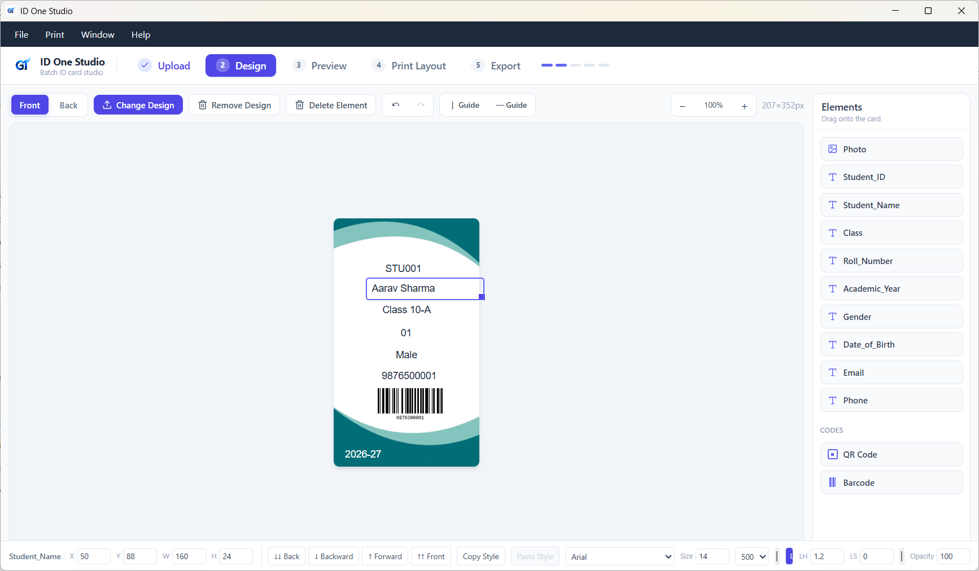This screenshot has height=571, width=979.
Task: Click the undo arrow icon
Action: pyautogui.click(x=395, y=105)
